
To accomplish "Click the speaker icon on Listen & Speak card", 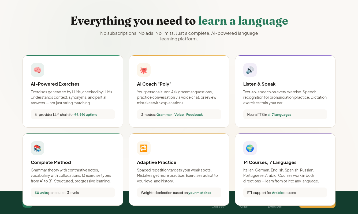I will [x=250, y=70].
